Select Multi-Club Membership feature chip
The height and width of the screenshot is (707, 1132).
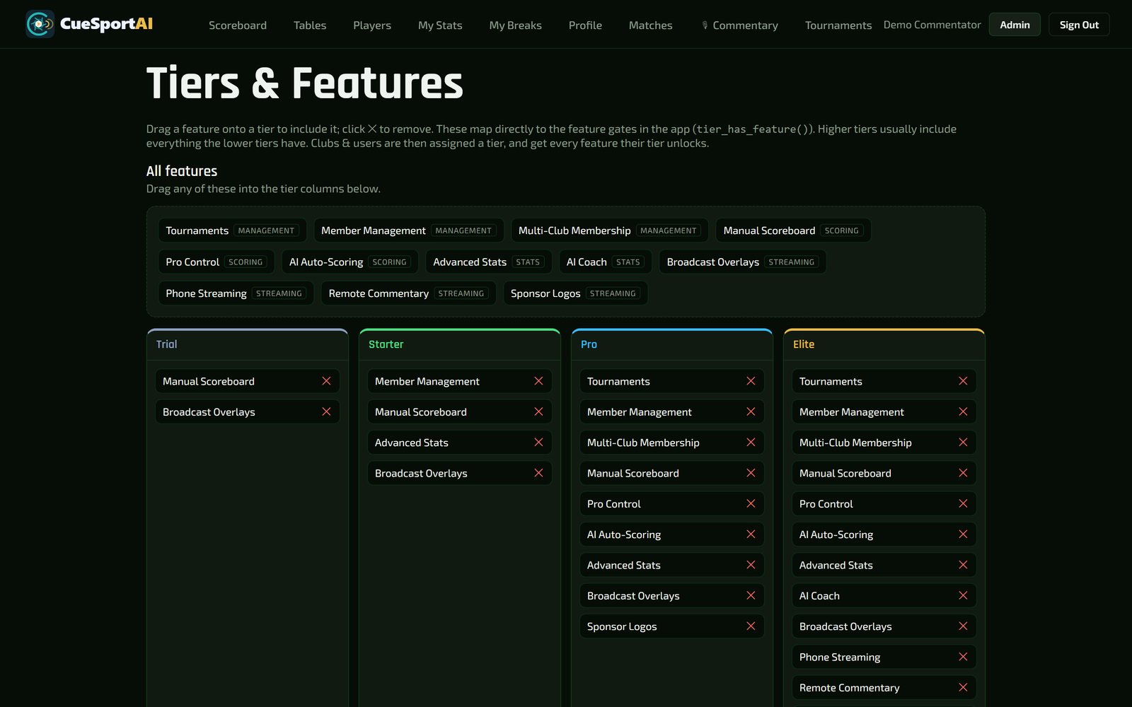[x=610, y=230]
